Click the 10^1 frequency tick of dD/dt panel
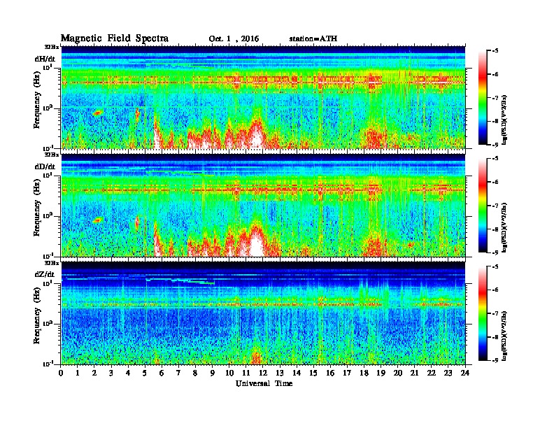 point(48,175)
